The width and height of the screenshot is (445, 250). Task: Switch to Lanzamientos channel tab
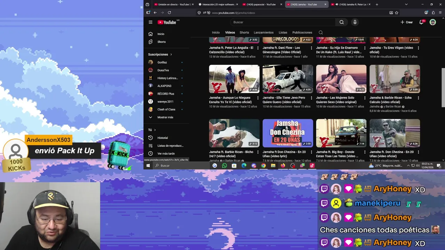[264, 33]
